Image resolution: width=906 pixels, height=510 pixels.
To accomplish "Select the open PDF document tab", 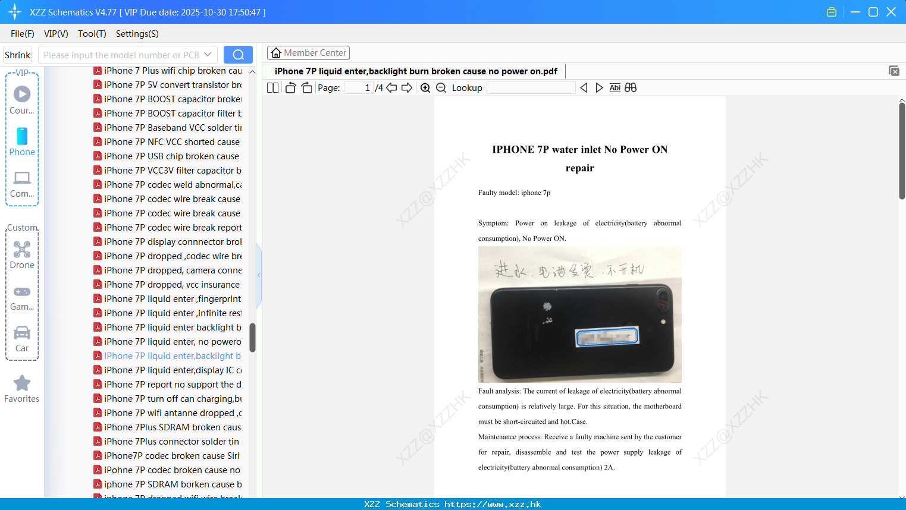I will [x=416, y=71].
